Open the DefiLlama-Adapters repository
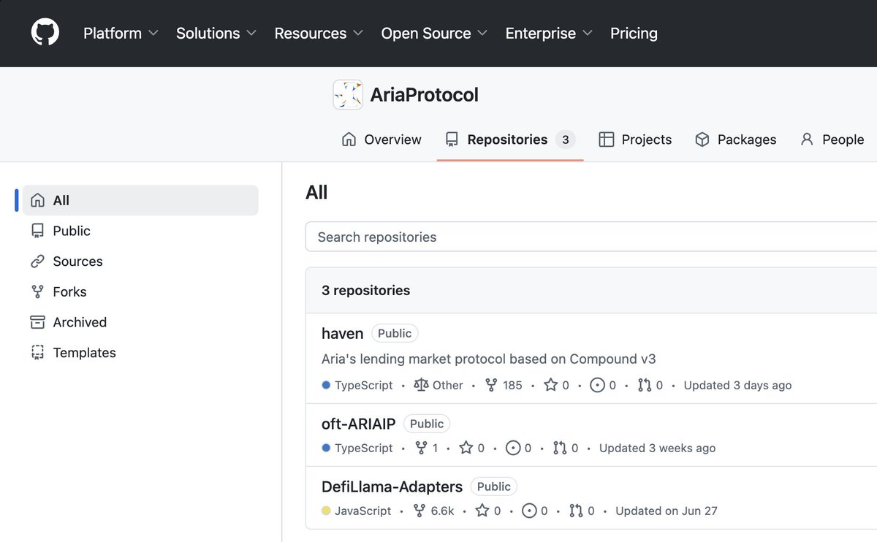Image resolution: width=877 pixels, height=542 pixels. pos(392,487)
